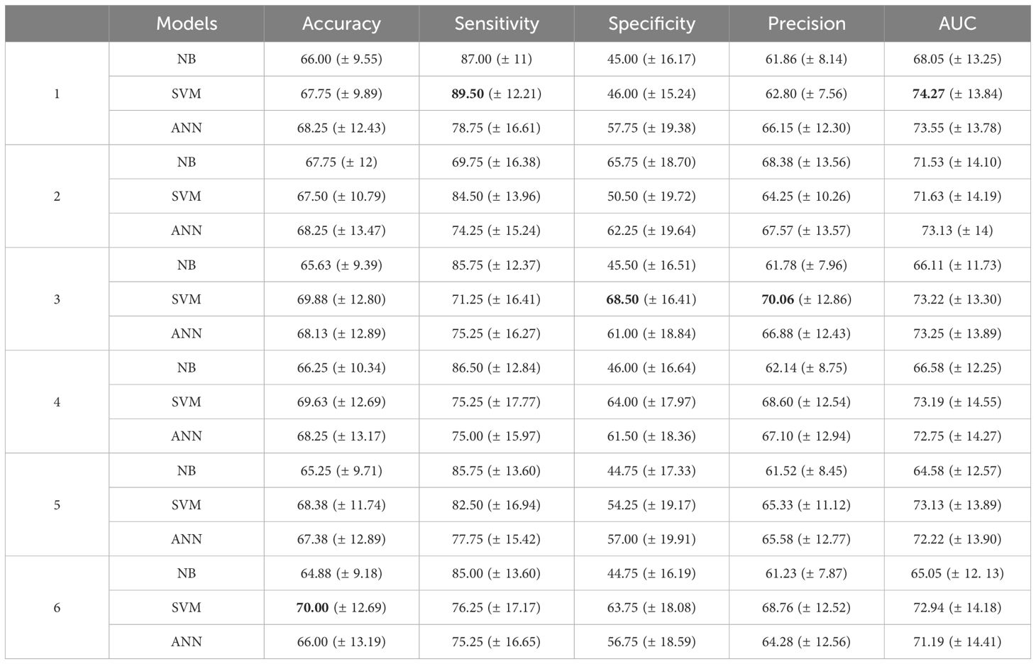Click AUC cell 73.13 (± 14)
The height and width of the screenshot is (664, 1036).
coord(957,231)
